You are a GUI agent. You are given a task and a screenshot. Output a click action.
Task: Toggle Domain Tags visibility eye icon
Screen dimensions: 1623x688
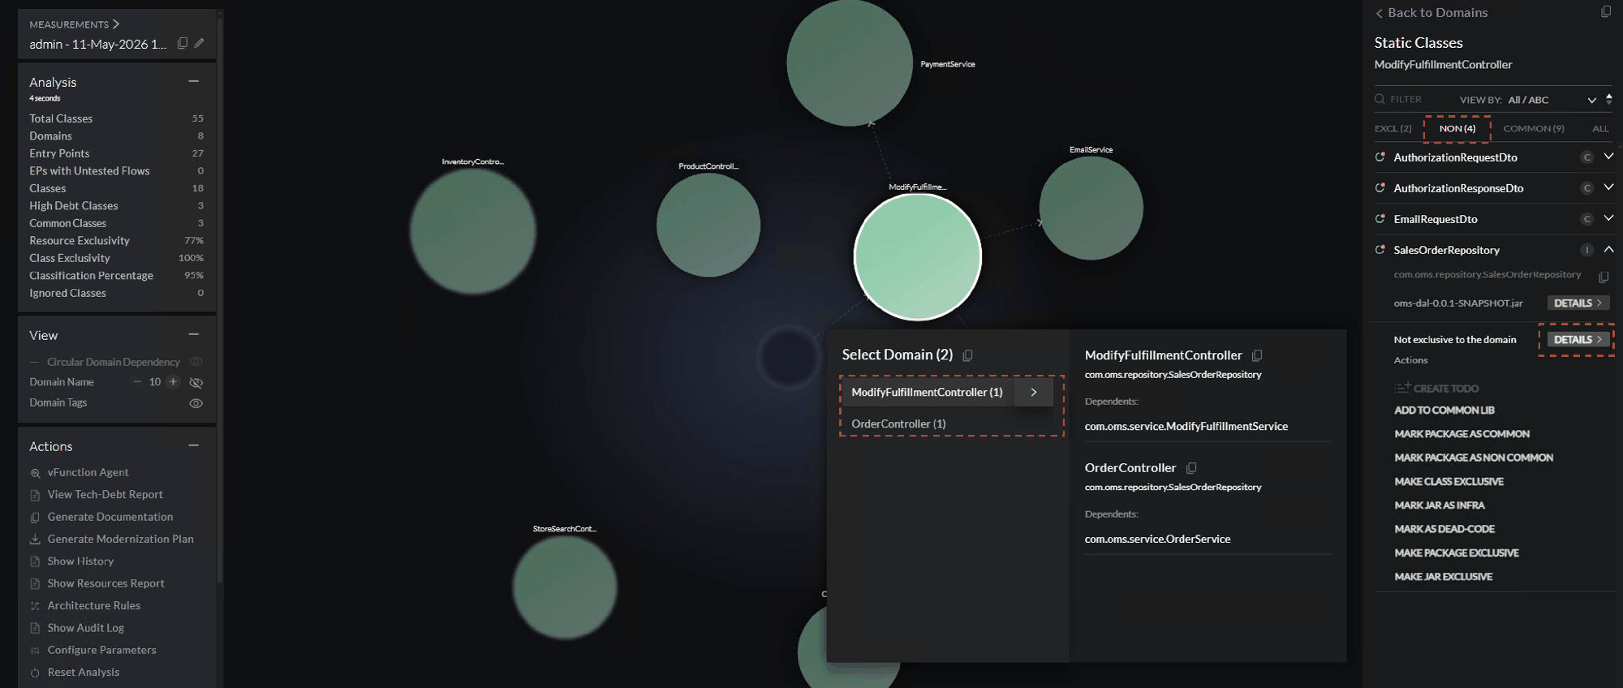coord(196,403)
